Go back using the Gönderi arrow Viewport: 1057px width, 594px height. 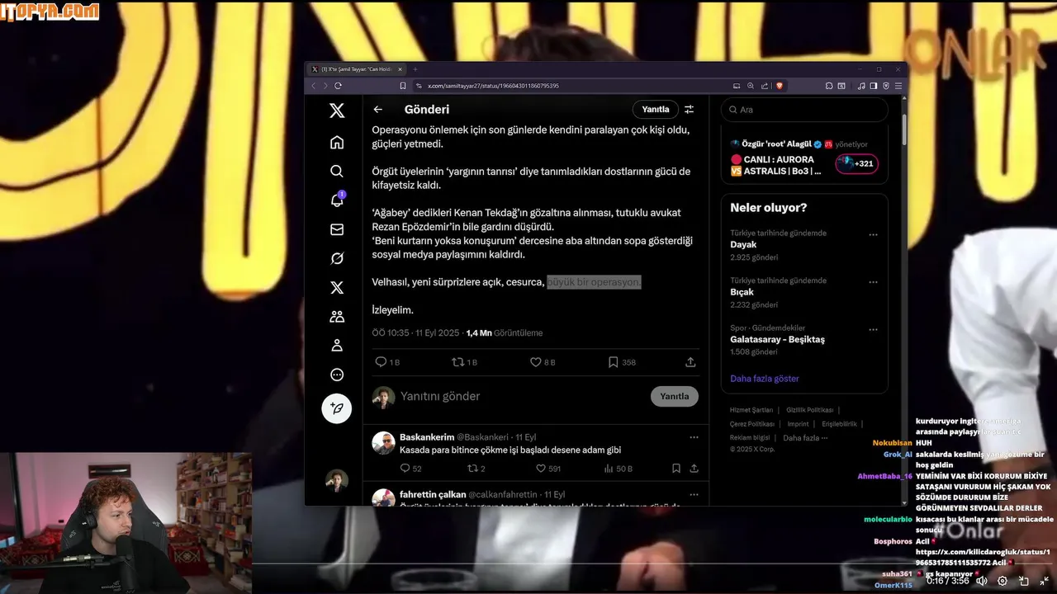(x=377, y=109)
